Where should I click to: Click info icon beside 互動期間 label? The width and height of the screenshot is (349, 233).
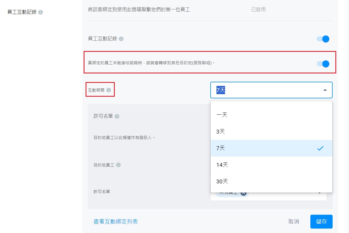(x=109, y=90)
